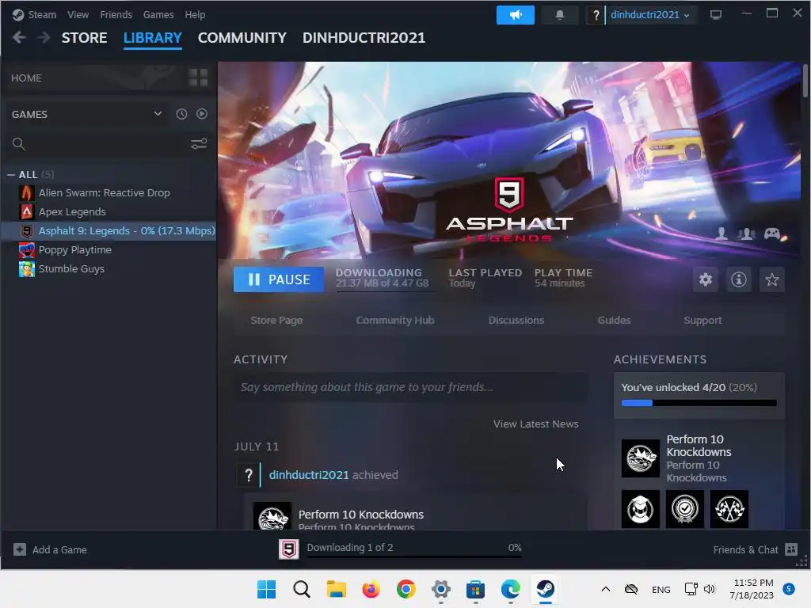Open File Explorer from the taskbar
Screen dimensions: 811x608
coord(336,589)
